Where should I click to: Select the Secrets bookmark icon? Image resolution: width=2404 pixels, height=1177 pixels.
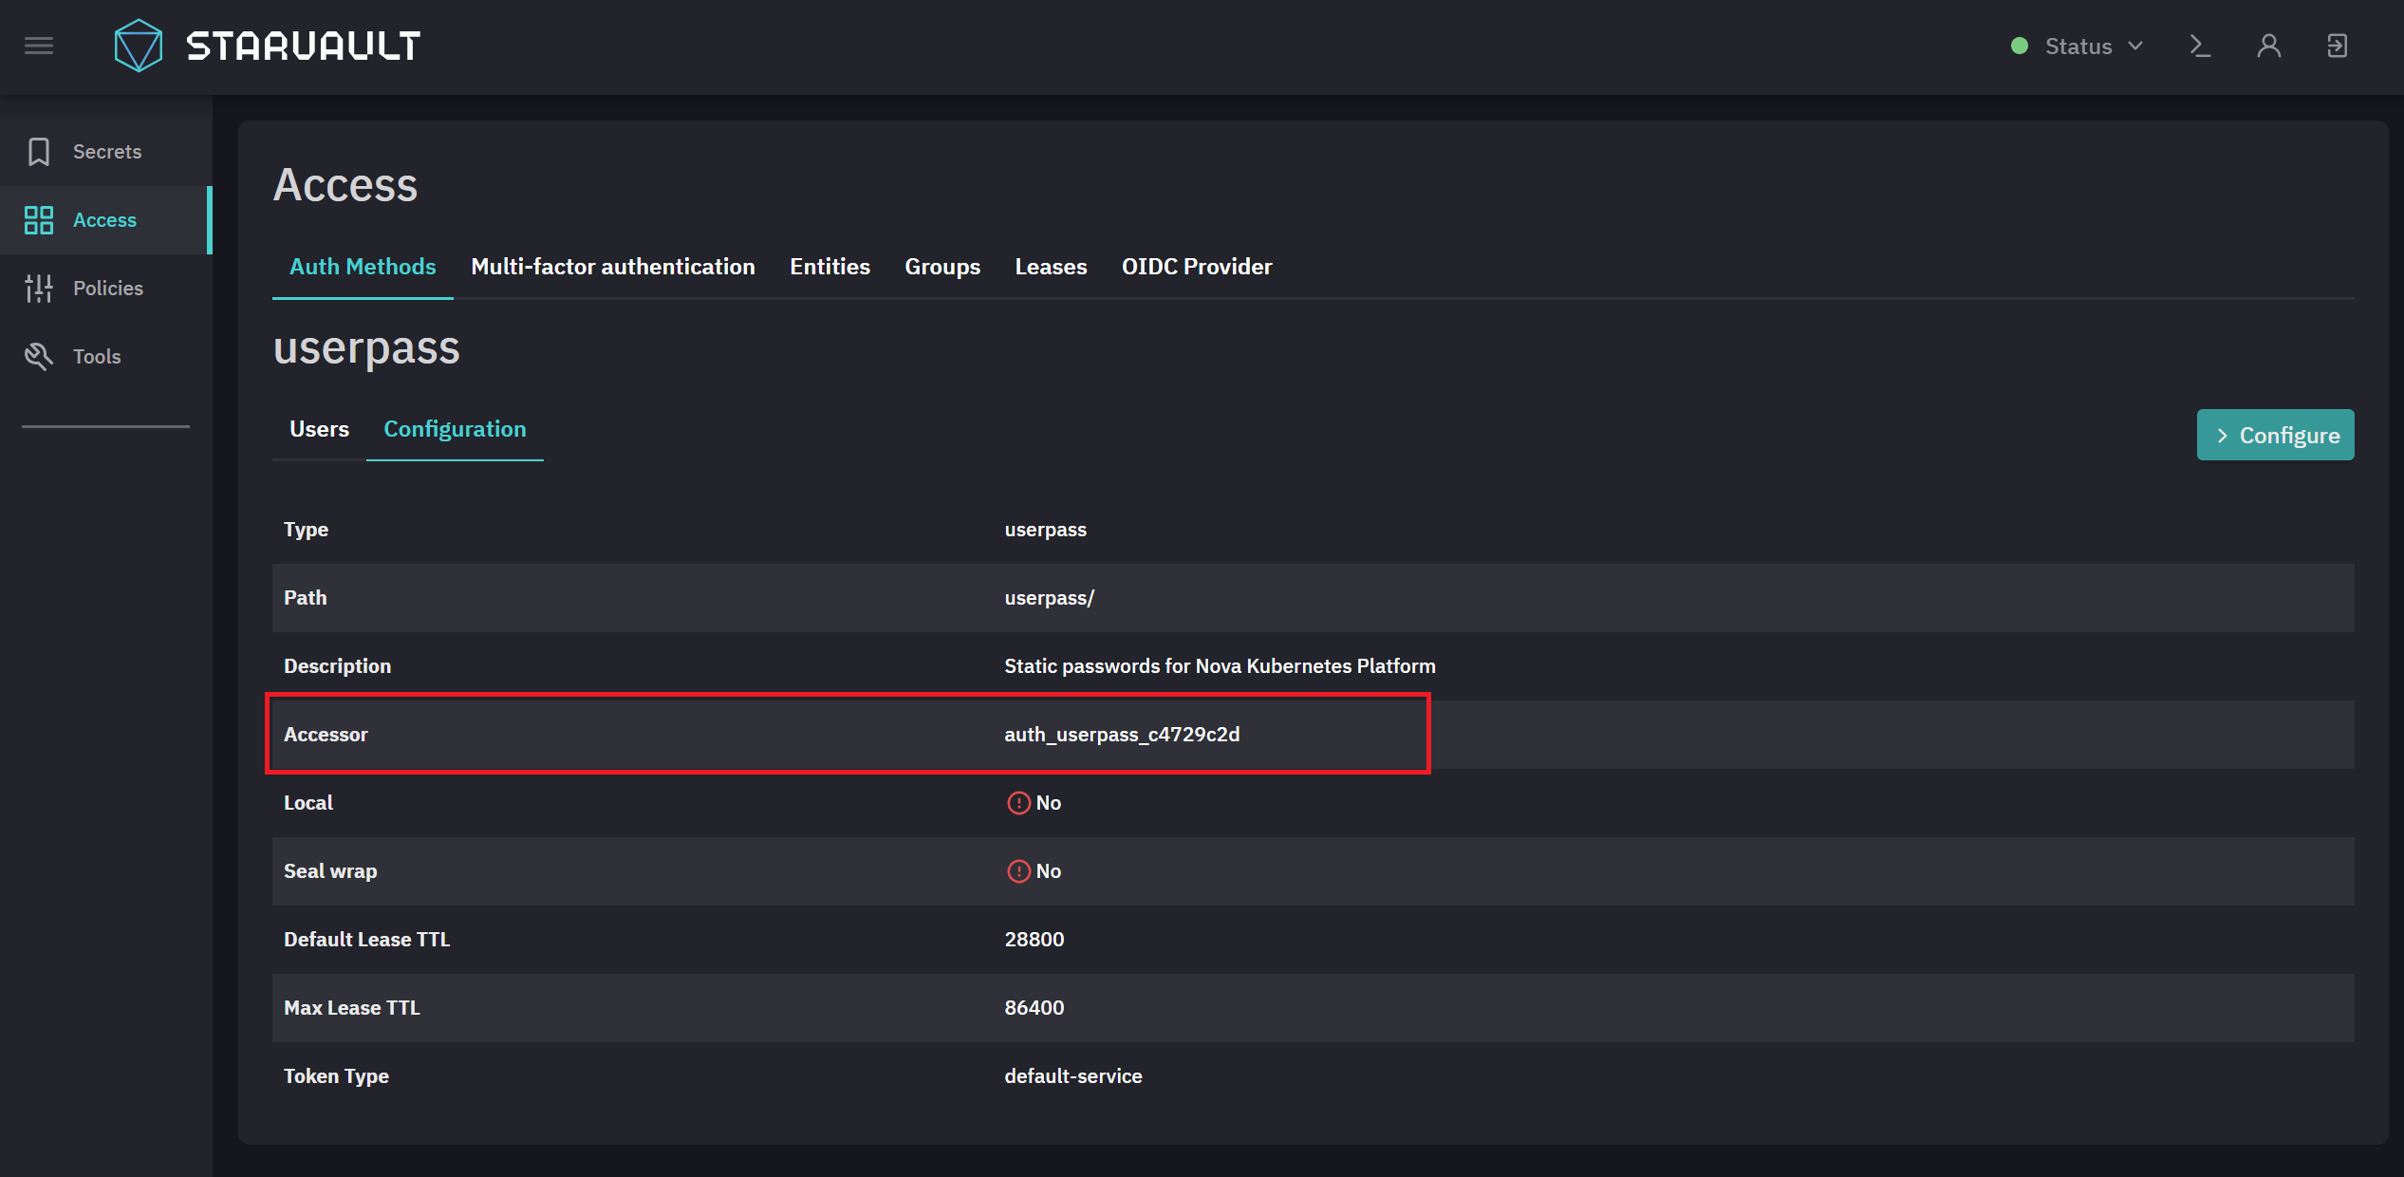click(39, 152)
